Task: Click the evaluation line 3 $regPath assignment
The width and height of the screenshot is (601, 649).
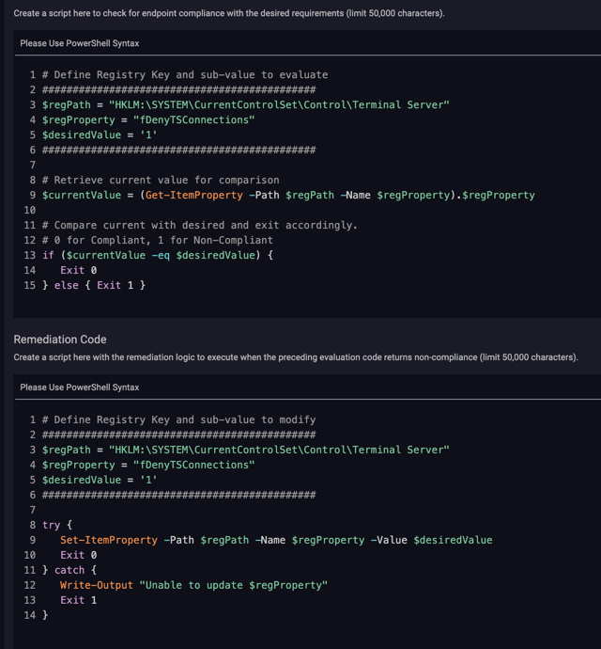Action: pyautogui.click(x=245, y=104)
